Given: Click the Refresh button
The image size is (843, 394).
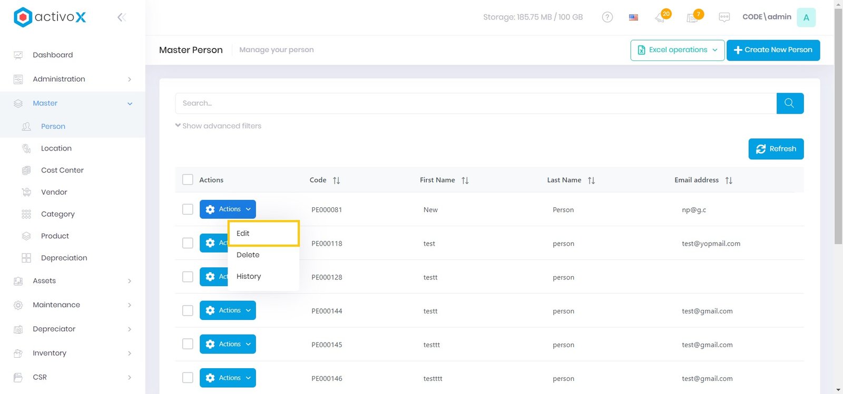Looking at the screenshot, I should tap(776, 149).
